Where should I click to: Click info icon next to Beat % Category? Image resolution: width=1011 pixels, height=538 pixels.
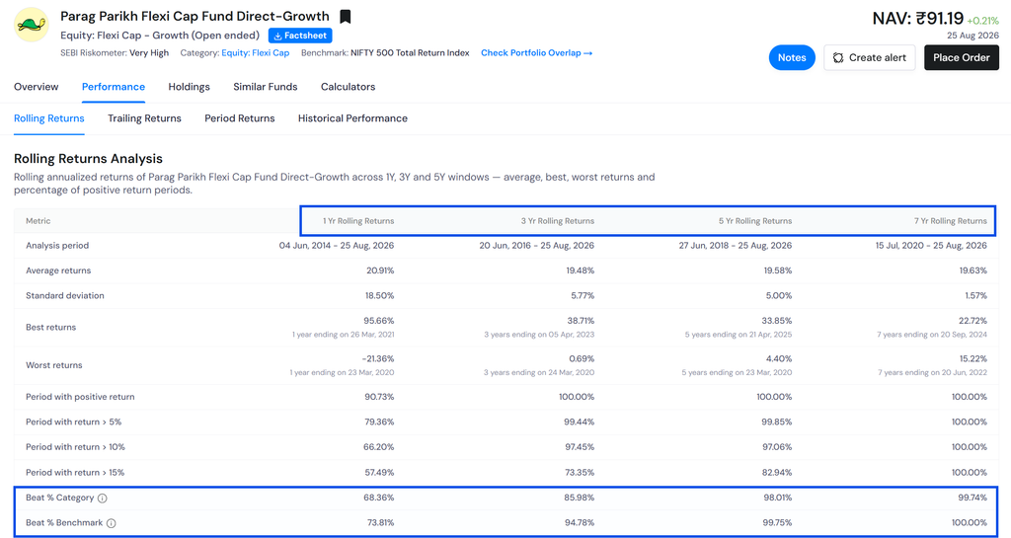tap(103, 499)
